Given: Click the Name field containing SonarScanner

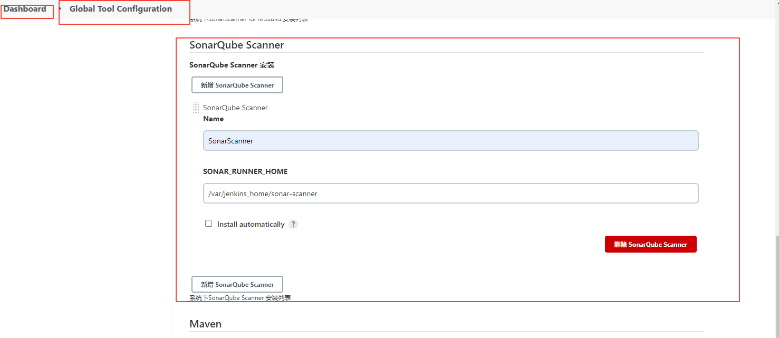Looking at the screenshot, I should [451, 141].
